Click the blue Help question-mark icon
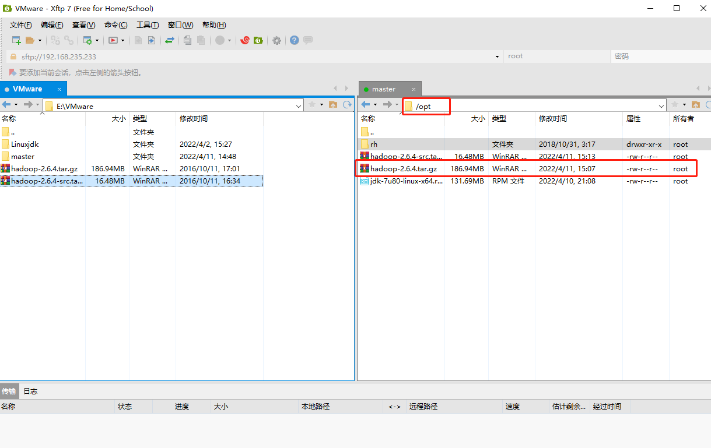Screen dimensions: 711x448 click(x=295, y=40)
